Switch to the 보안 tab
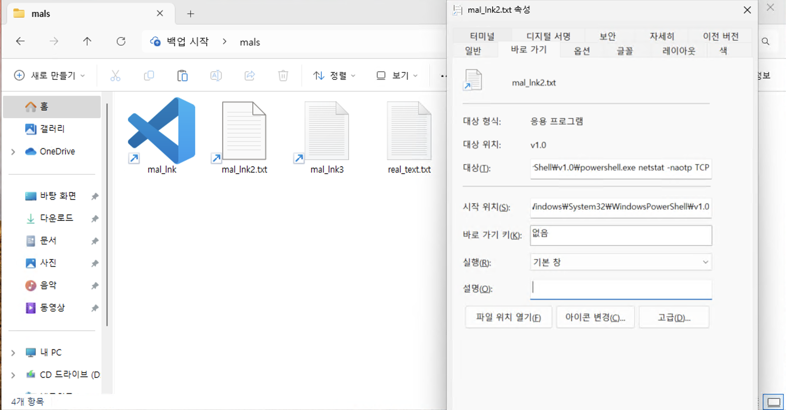 click(607, 36)
